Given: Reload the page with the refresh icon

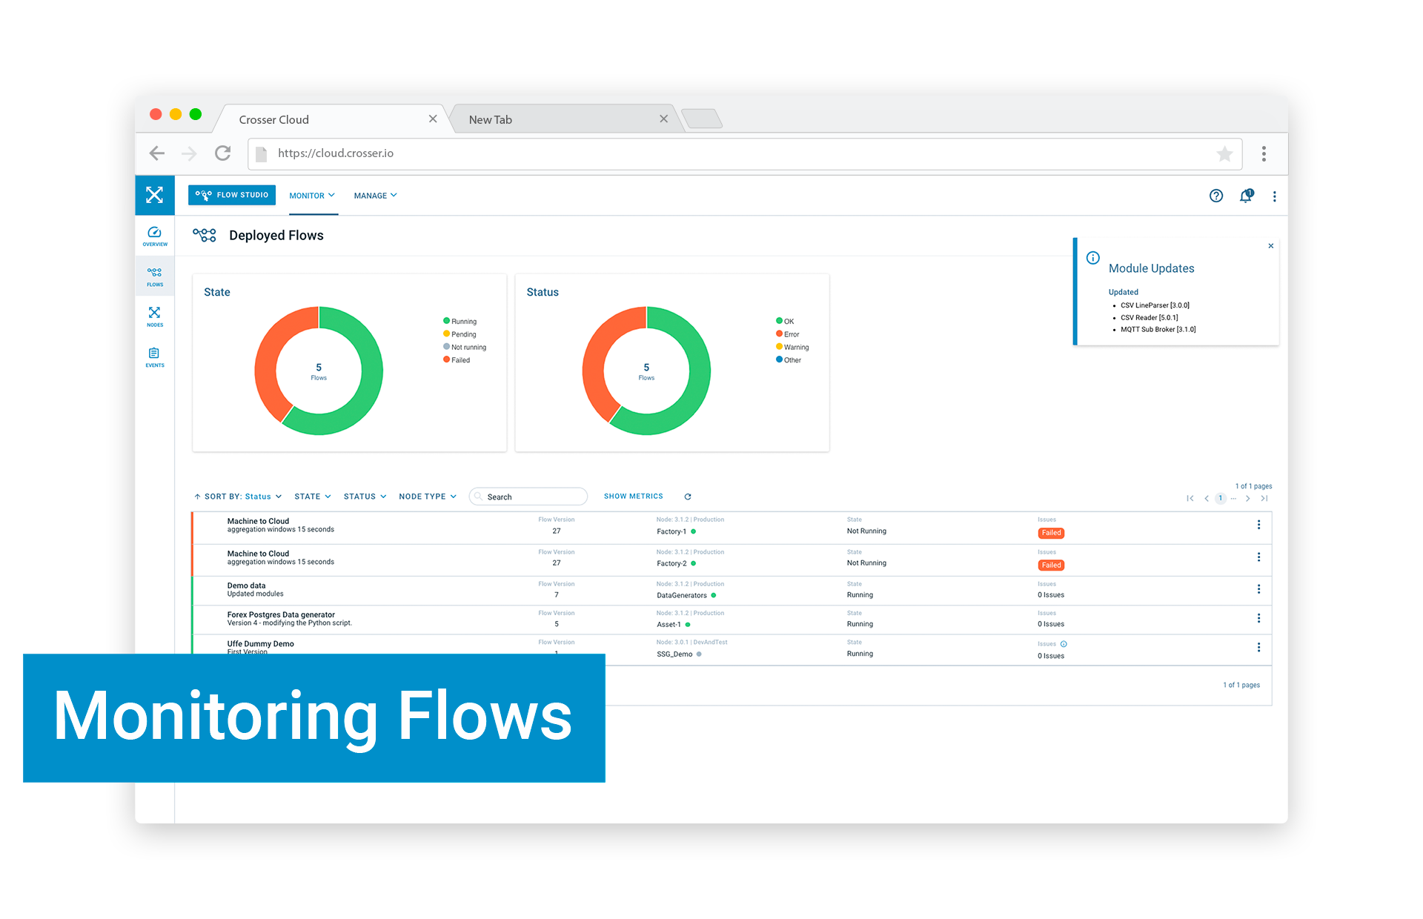Looking at the screenshot, I should pyautogui.click(x=223, y=153).
